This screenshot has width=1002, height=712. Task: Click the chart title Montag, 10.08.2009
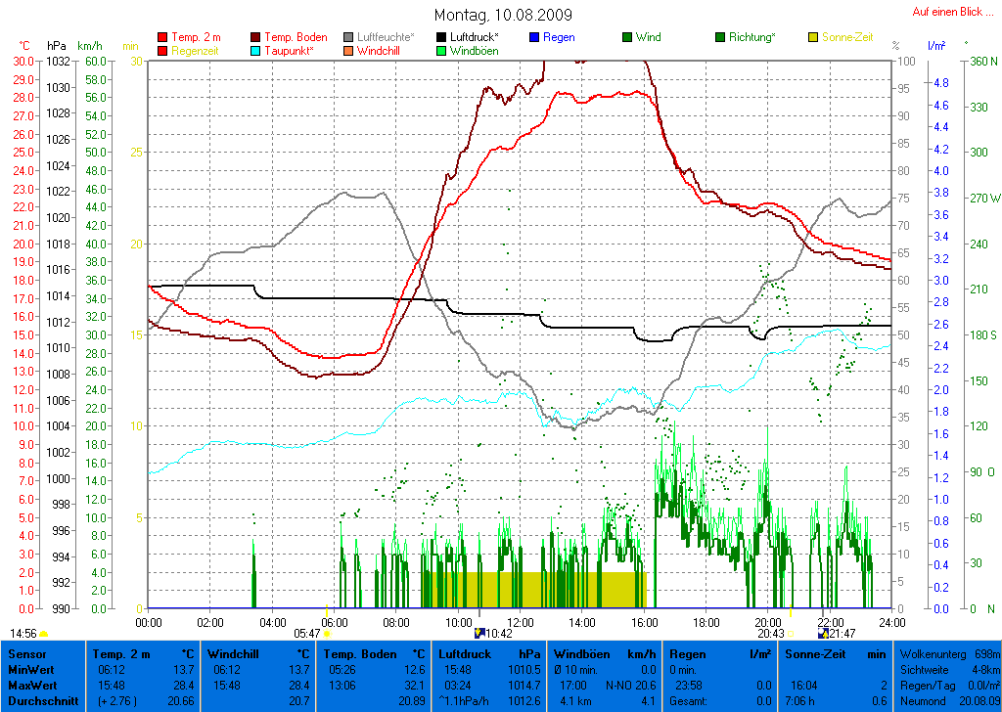503,16
